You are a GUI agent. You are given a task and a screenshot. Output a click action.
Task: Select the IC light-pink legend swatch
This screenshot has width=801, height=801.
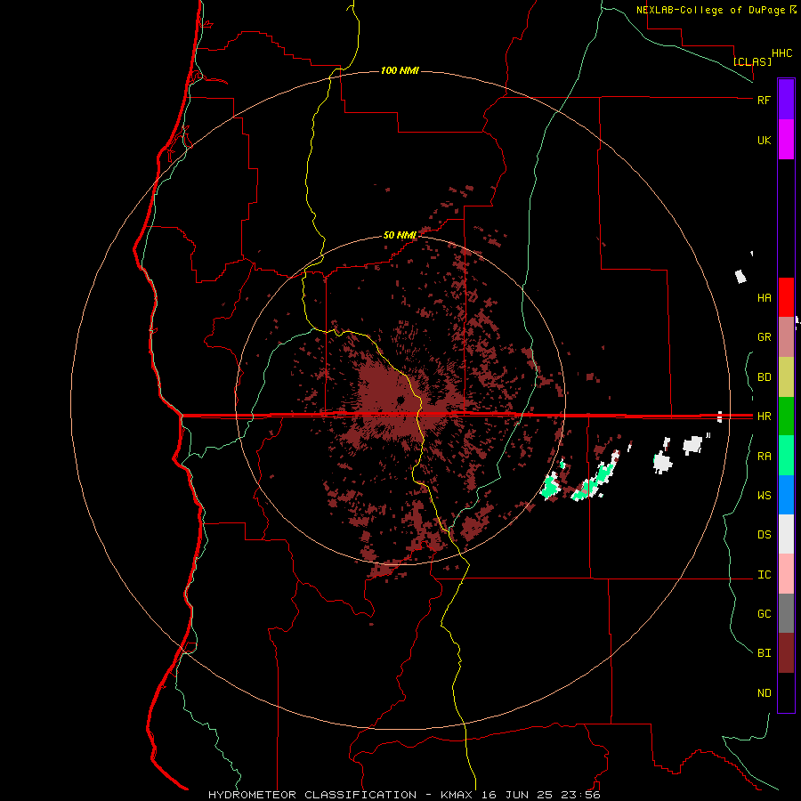(x=786, y=574)
